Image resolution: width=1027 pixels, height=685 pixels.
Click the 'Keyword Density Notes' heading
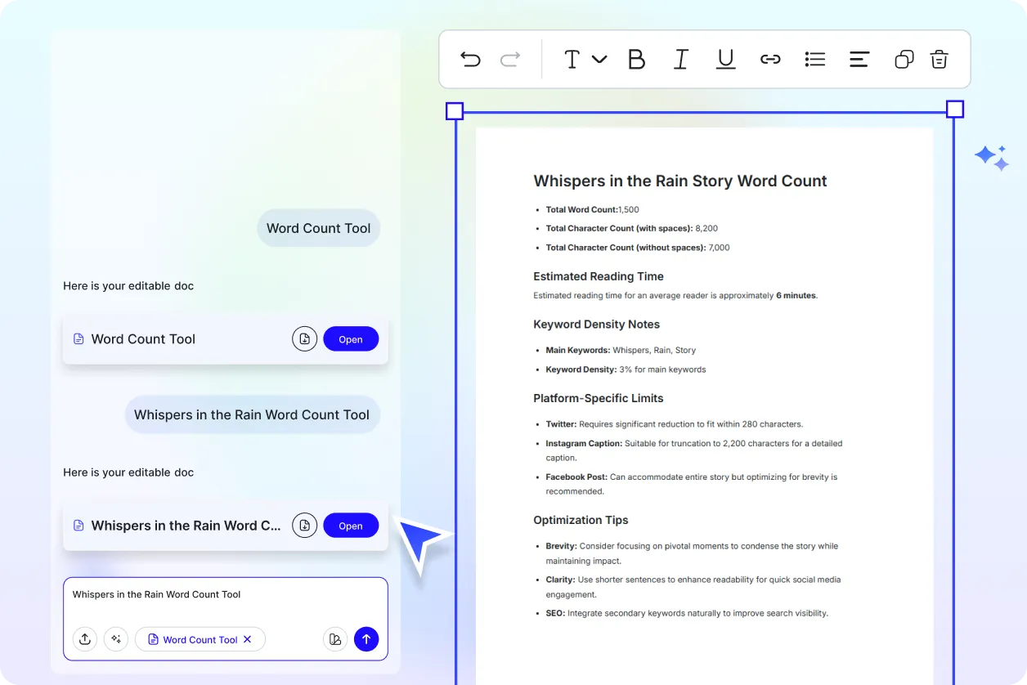596,325
